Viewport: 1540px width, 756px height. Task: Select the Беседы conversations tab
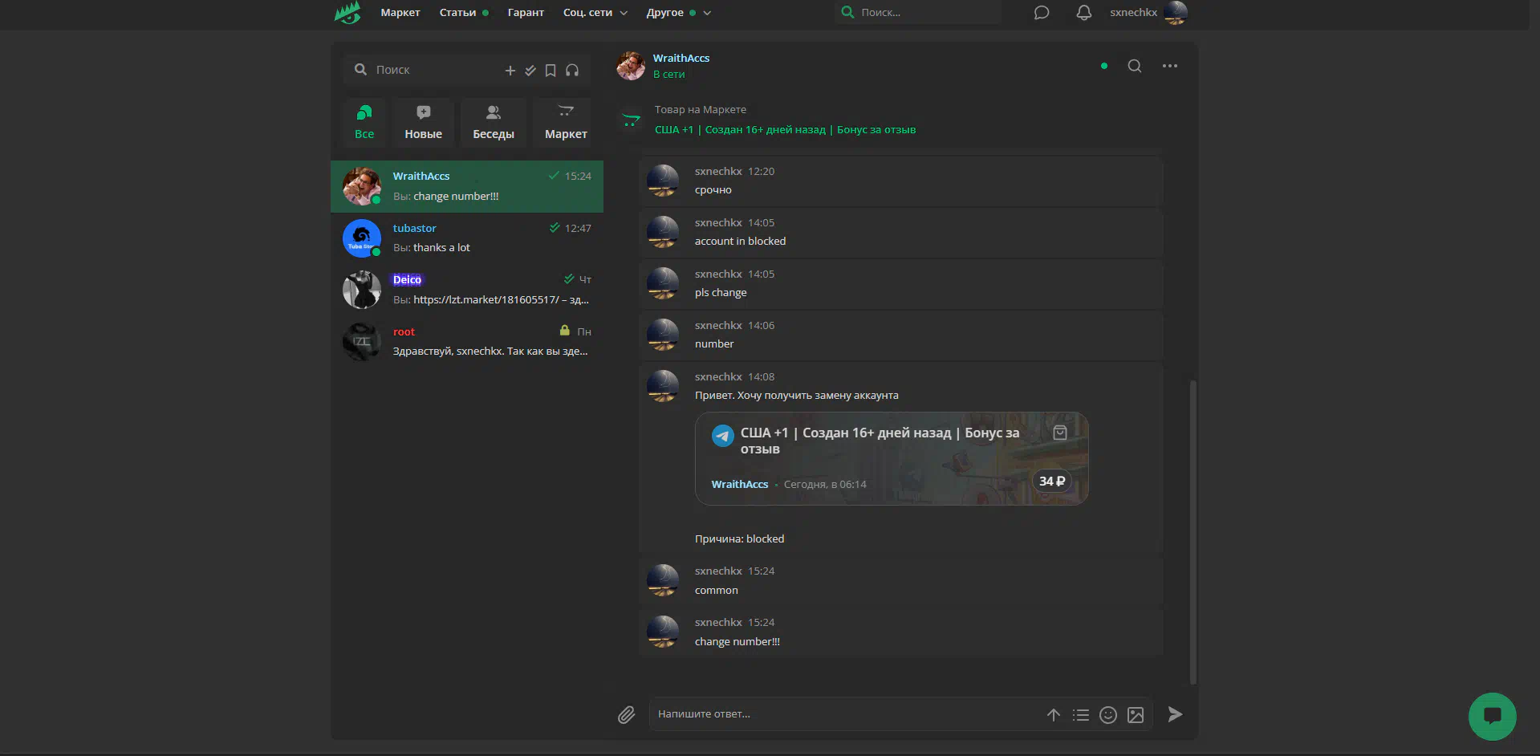pos(494,123)
